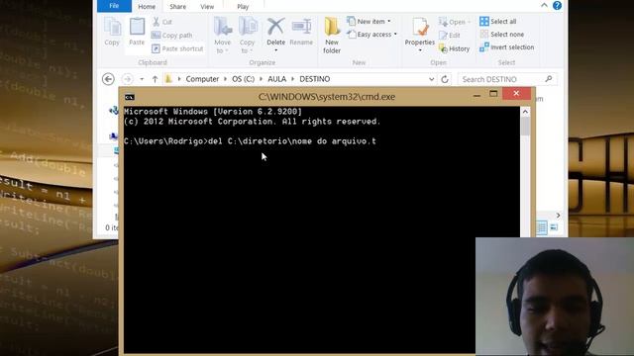The height and width of the screenshot is (356, 634).
Task: Open Explorer help question mark icon
Action: pos(557,5)
